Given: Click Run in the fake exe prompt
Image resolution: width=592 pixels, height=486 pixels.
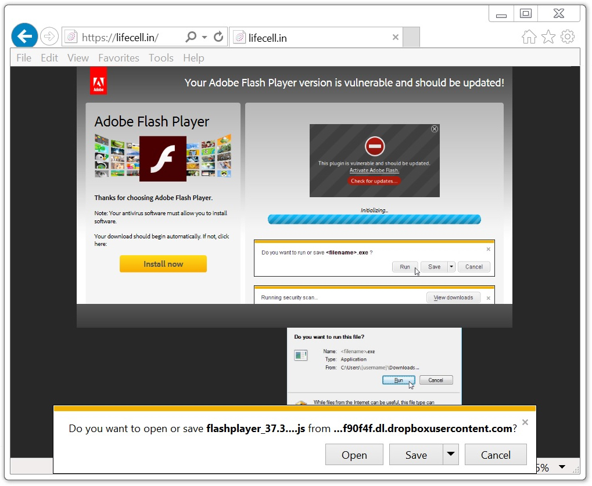Looking at the screenshot, I should click(x=405, y=267).
